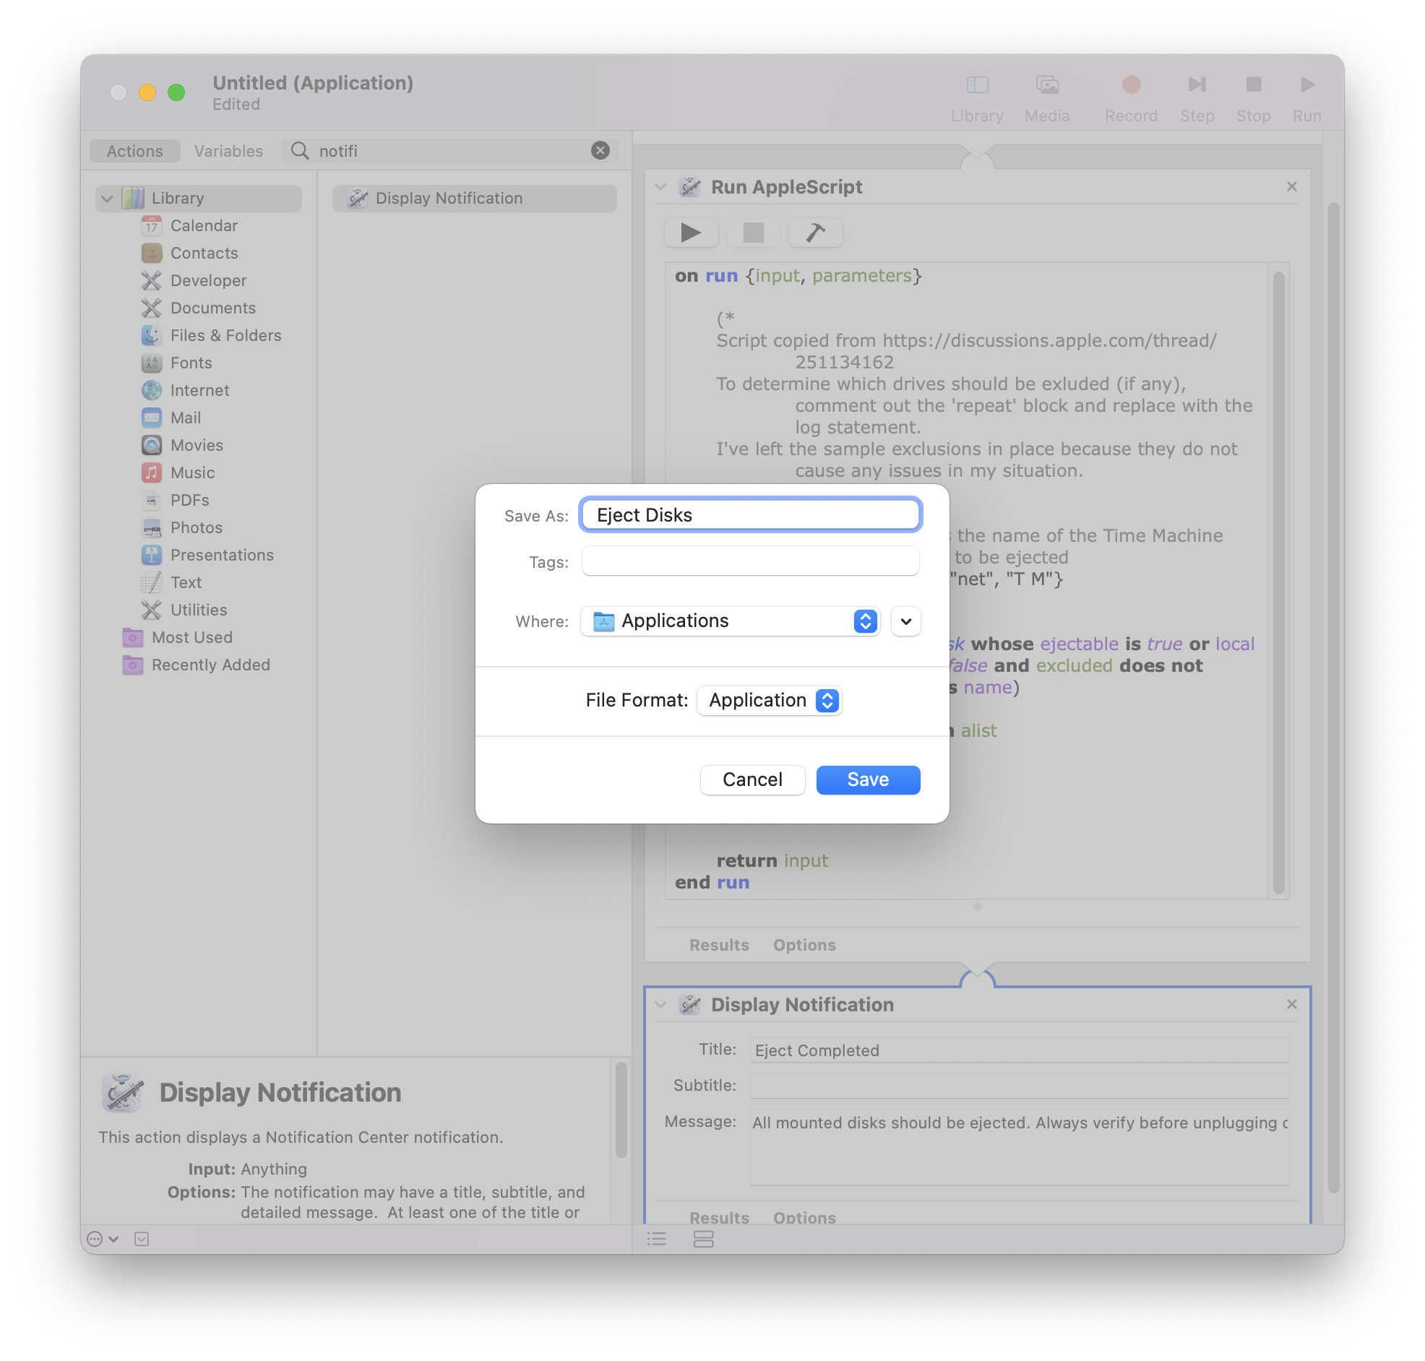
Task: Select Display Notification in the actions list
Action: (x=475, y=198)
